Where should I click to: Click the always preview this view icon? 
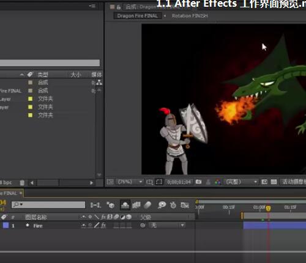point(110,182)
